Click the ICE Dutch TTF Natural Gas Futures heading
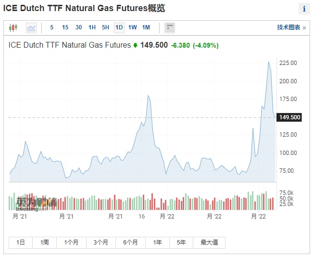Image resolution: width=313 pixels, height=257 pixels. click(83, 9)
